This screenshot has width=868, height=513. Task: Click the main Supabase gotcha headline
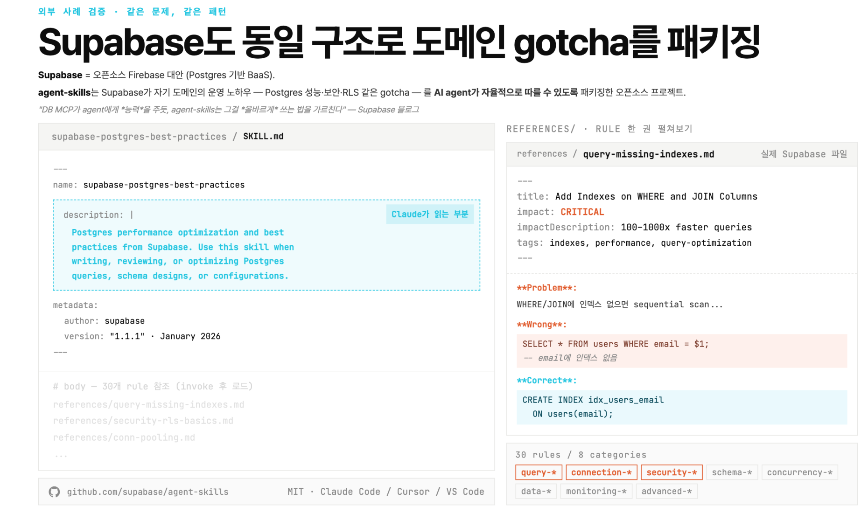point(399,43)
